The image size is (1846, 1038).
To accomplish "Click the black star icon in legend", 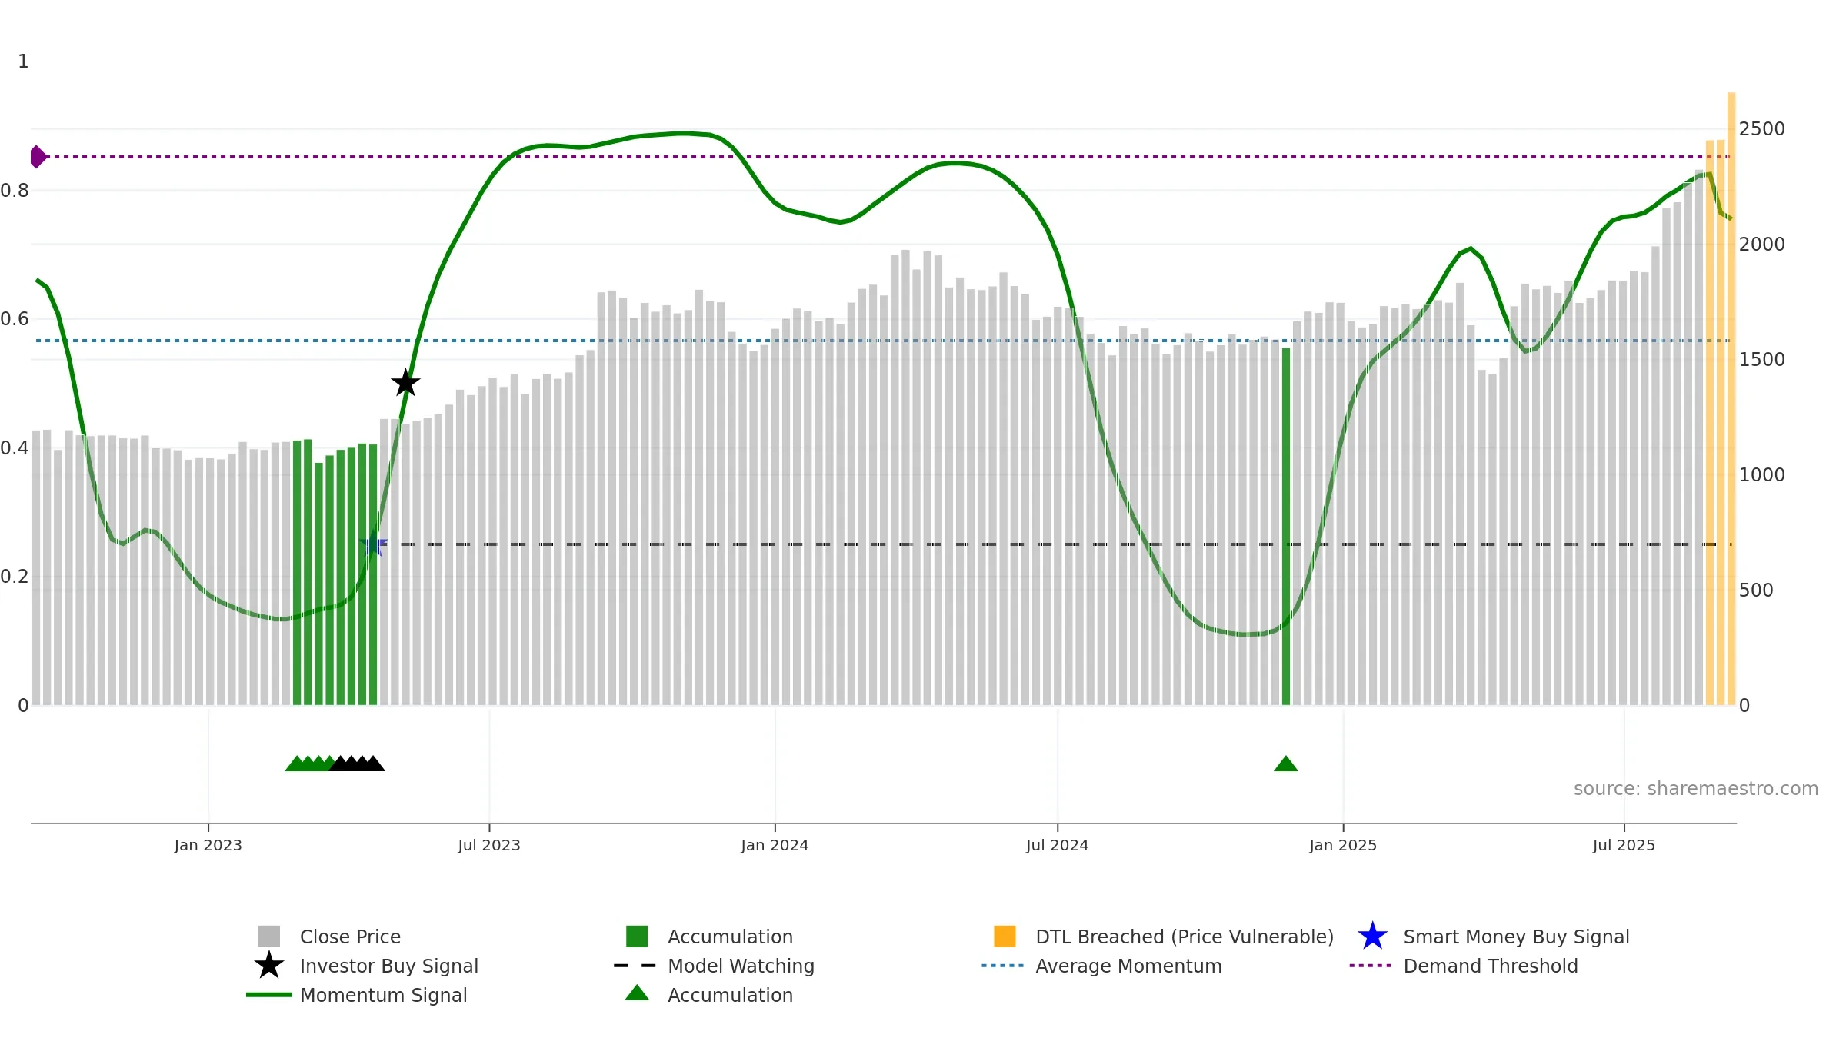I will tap(269, 966).
